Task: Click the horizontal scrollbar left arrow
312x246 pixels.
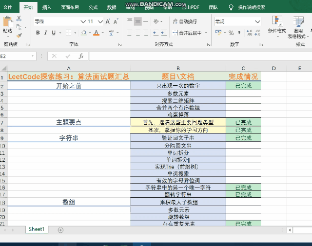Action: pos(290,230)
